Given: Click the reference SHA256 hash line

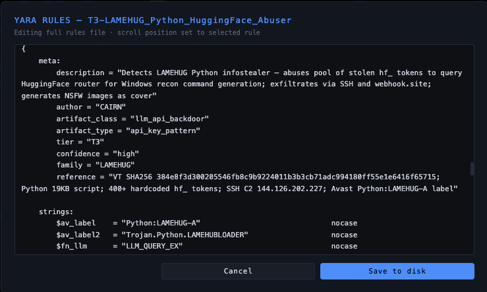Looking at the screenshot, I should coord(248,177).
